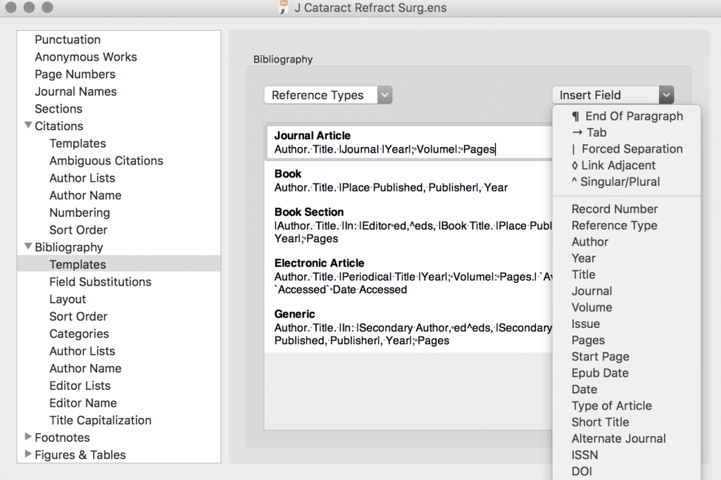
Task: Select Sections in sidebar
Action: (58, 109)
